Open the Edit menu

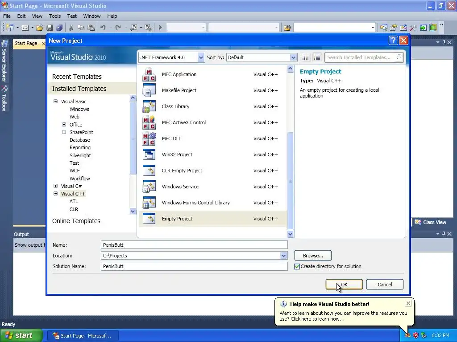click(x=21, y=16)
